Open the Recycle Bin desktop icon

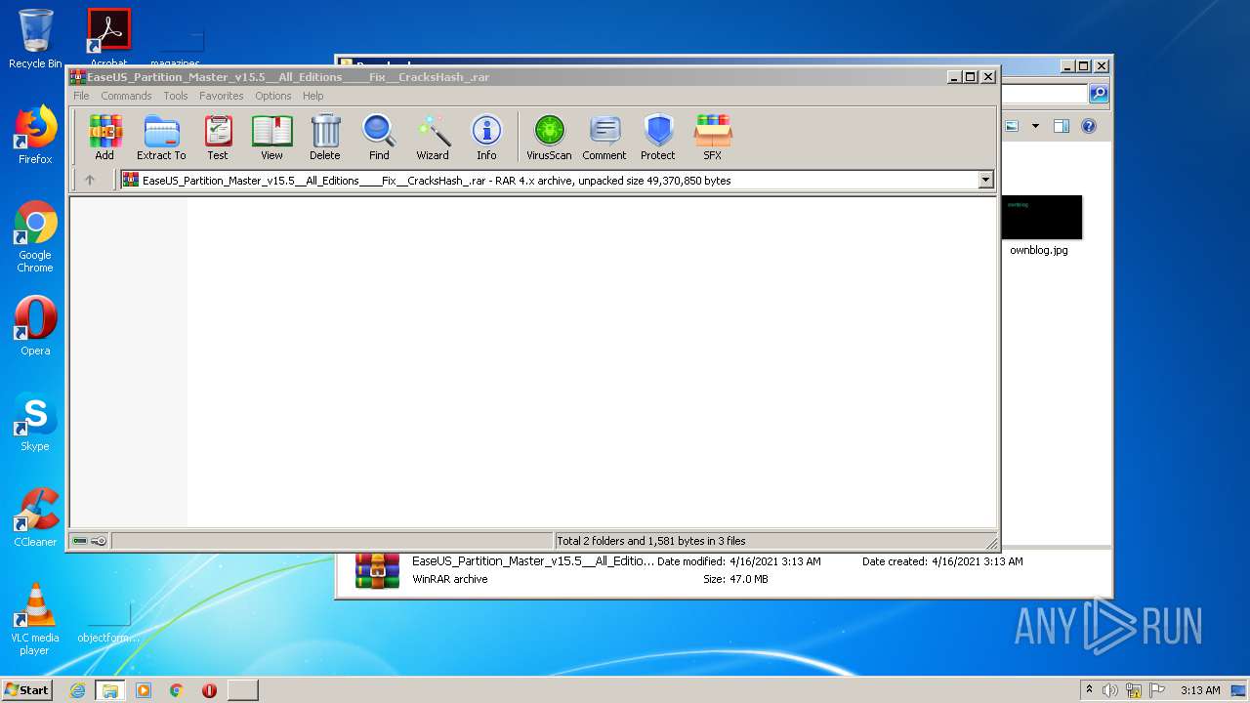coord(35,39)
